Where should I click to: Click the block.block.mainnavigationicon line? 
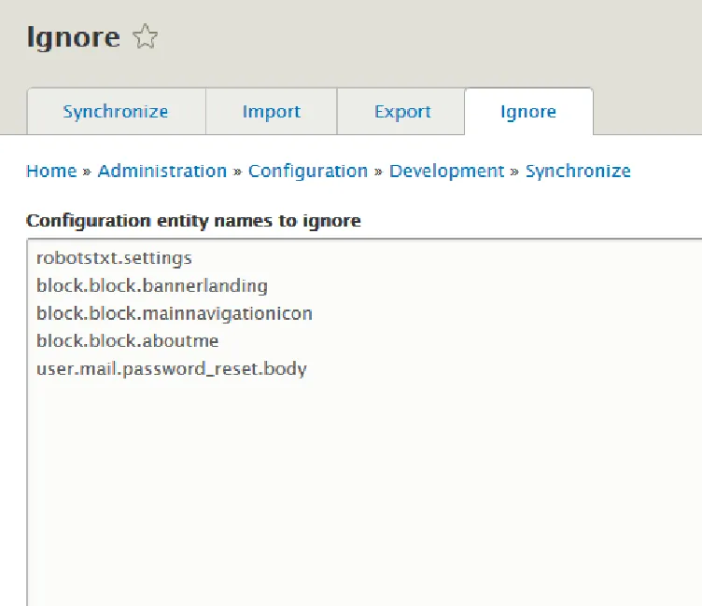point(175,313)
